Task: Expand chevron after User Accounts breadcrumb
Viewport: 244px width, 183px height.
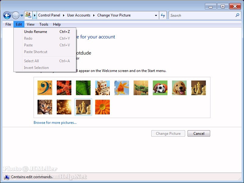Action: pos(94,15)
